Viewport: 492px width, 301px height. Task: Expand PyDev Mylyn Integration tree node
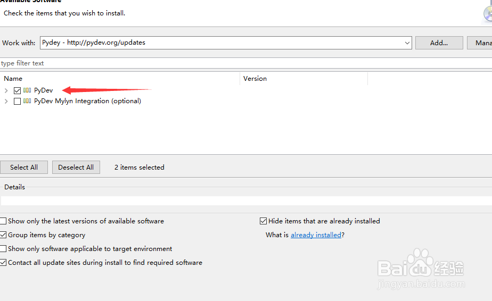(x=6, y=101)
